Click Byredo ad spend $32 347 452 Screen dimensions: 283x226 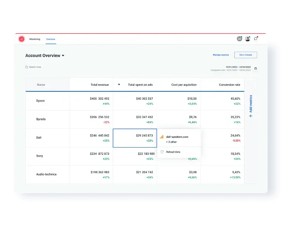[144, 117]
